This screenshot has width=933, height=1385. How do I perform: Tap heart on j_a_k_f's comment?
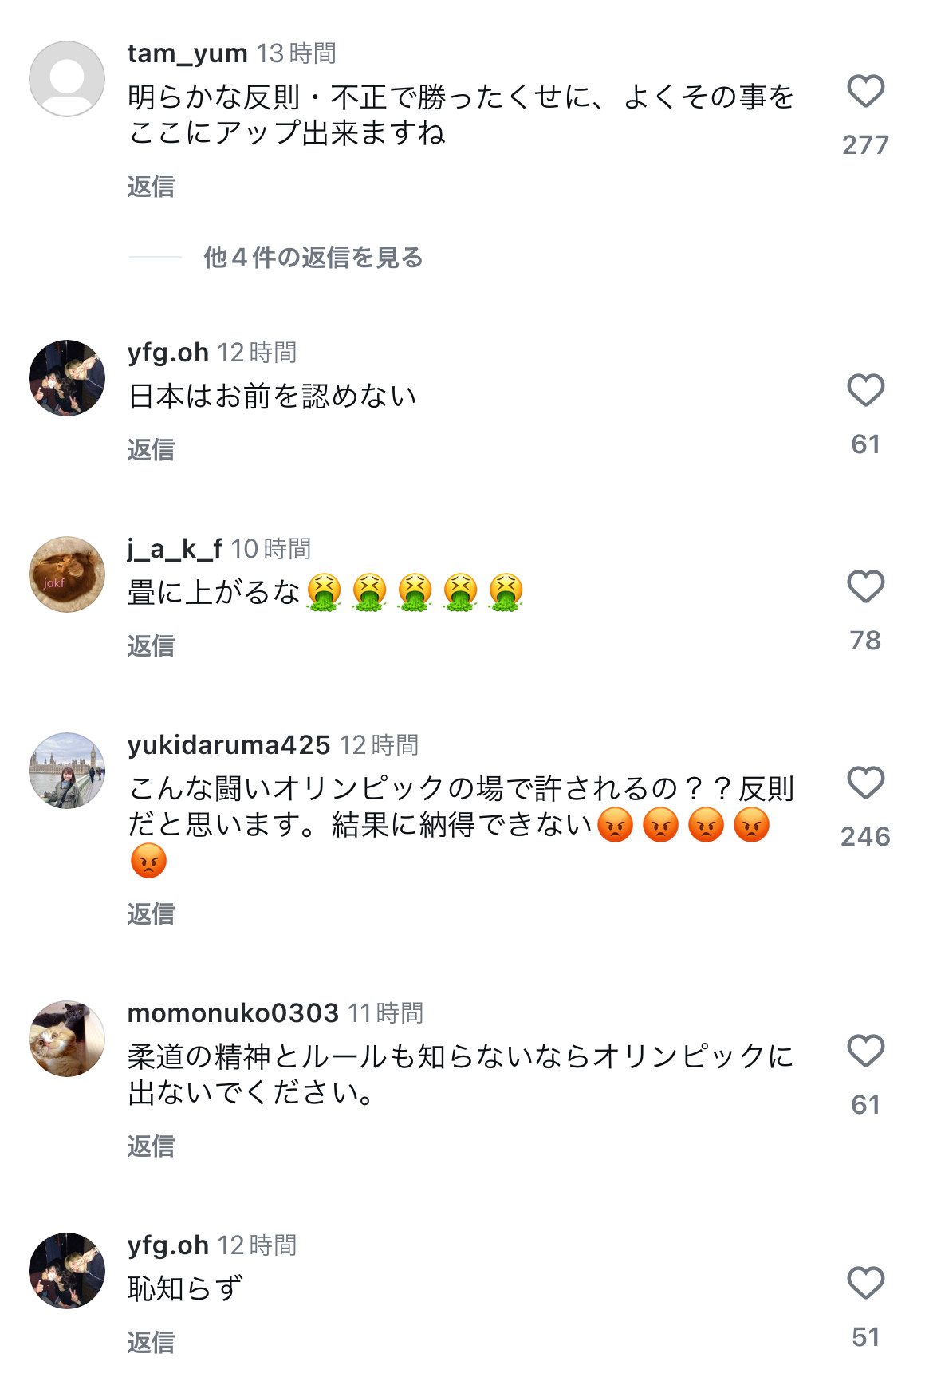[x=865, y=586]
